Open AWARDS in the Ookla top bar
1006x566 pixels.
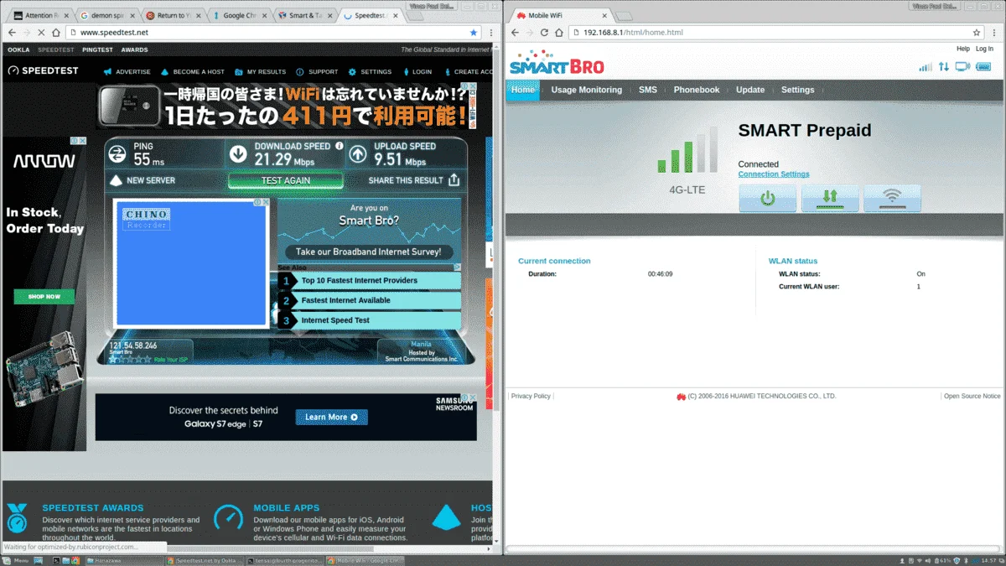click(134, 49)
